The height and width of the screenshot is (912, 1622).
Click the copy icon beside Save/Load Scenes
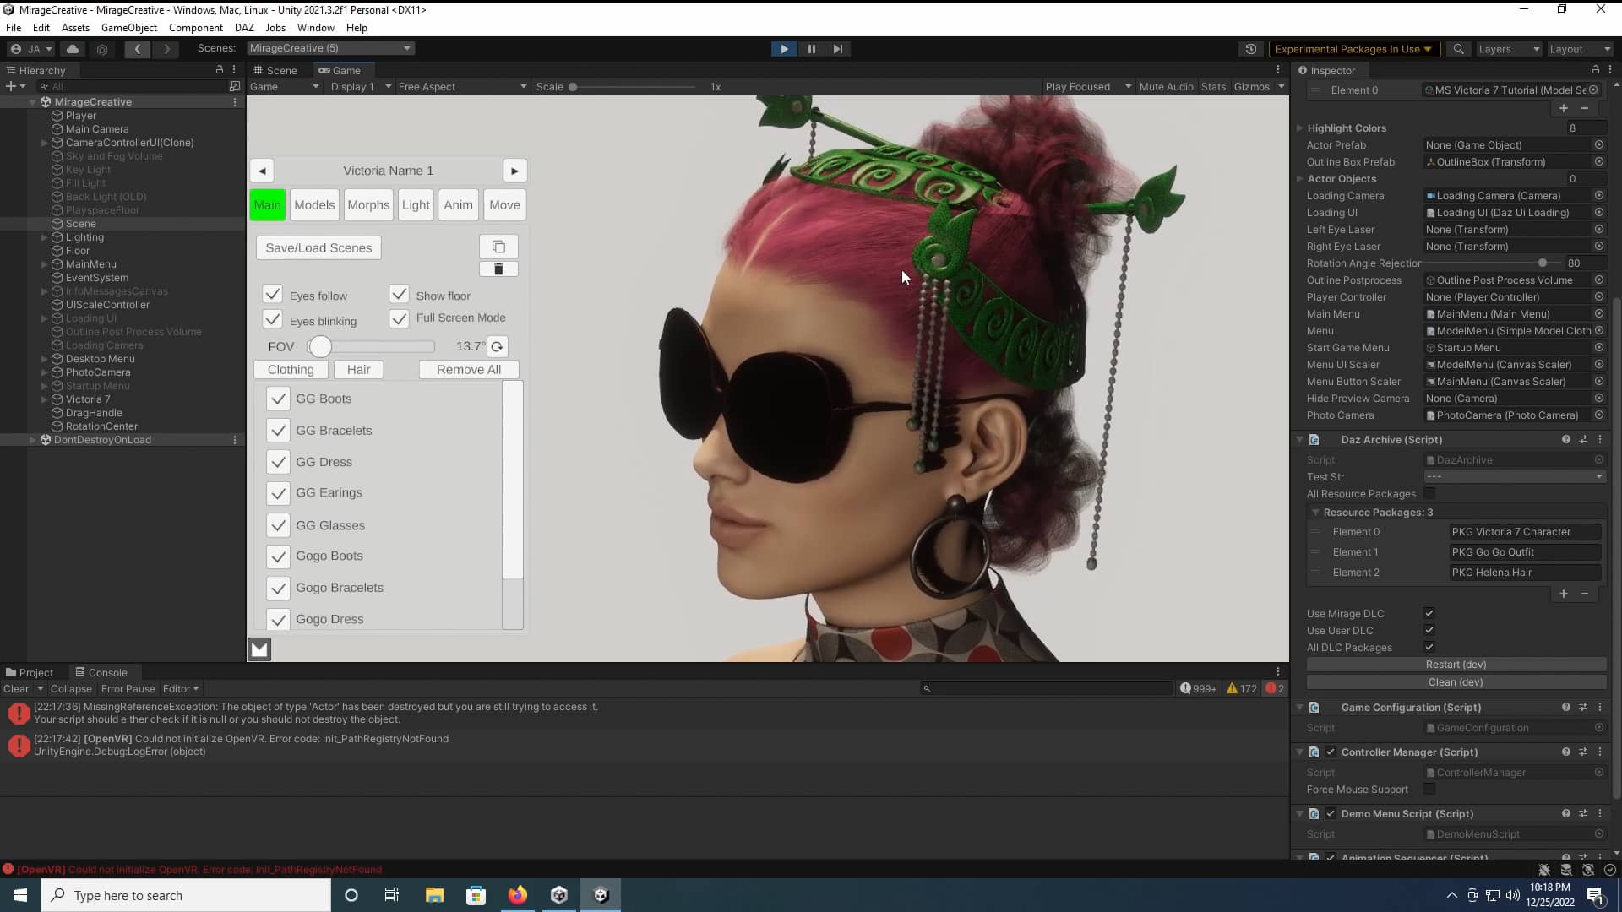pos(498,247)
